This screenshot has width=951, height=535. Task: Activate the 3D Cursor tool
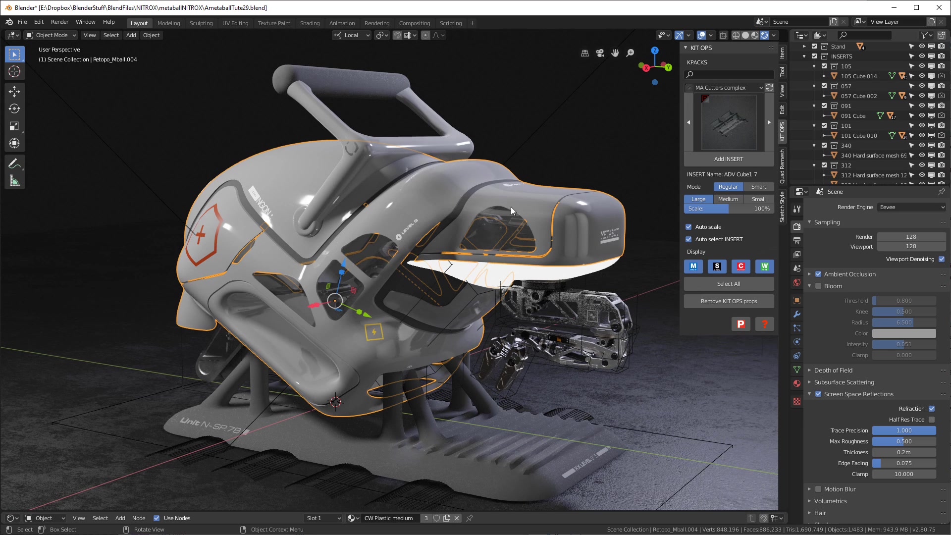click(14, 71)
